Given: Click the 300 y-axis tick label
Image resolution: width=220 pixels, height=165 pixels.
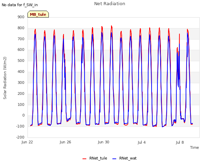Looking at the screenshot, I should (21, 82).
